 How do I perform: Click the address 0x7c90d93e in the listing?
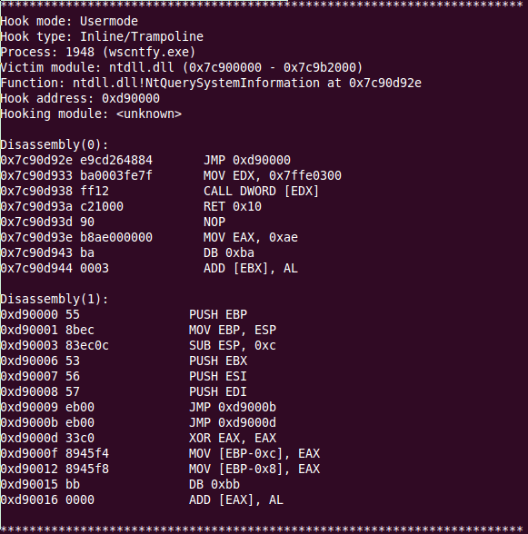[x=36, y=237]
